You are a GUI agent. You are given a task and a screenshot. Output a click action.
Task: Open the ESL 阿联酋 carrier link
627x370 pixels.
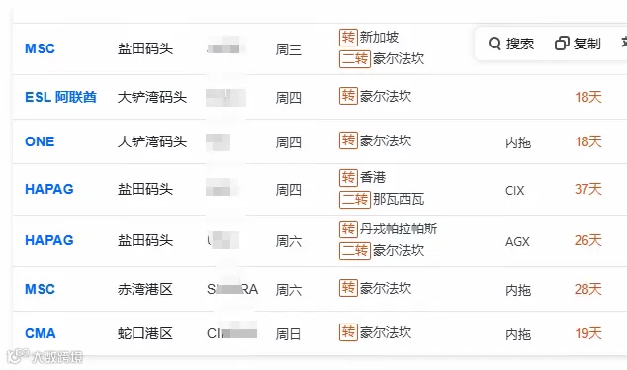point(60,97)
